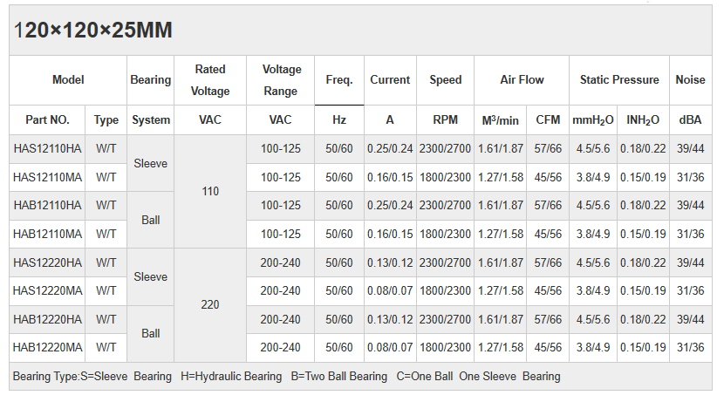Click the CFM sub-header cell
The width and height of the screenshot is (724, 402).
(548, 120)
